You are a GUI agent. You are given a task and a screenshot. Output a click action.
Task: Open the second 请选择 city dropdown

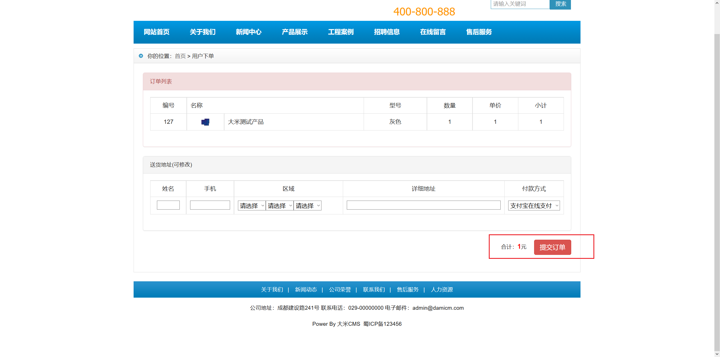pos(279,206)
